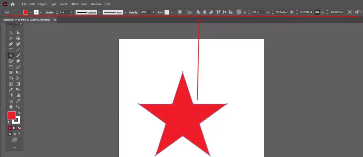Open the File menu
This screenshot has height=157, width=363.
point(24,4)
